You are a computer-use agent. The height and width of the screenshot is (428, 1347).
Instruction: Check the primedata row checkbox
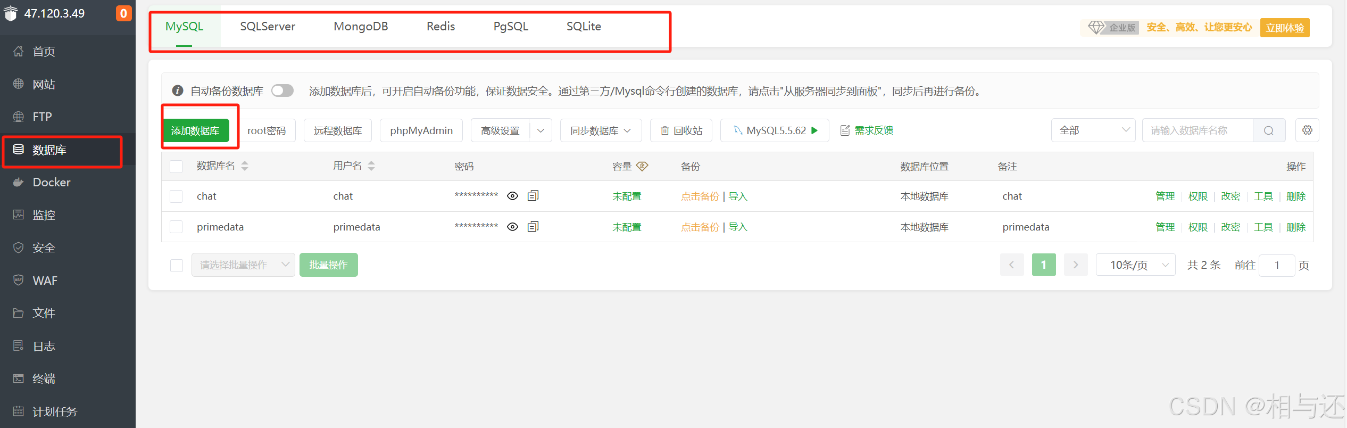tap(176, 227)
